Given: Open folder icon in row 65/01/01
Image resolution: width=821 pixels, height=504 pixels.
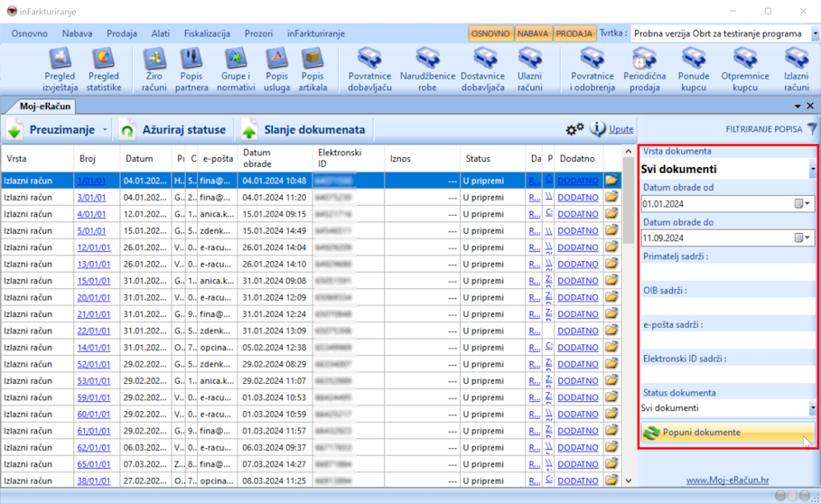Looking at the screenshot, I should click(611, 463).
